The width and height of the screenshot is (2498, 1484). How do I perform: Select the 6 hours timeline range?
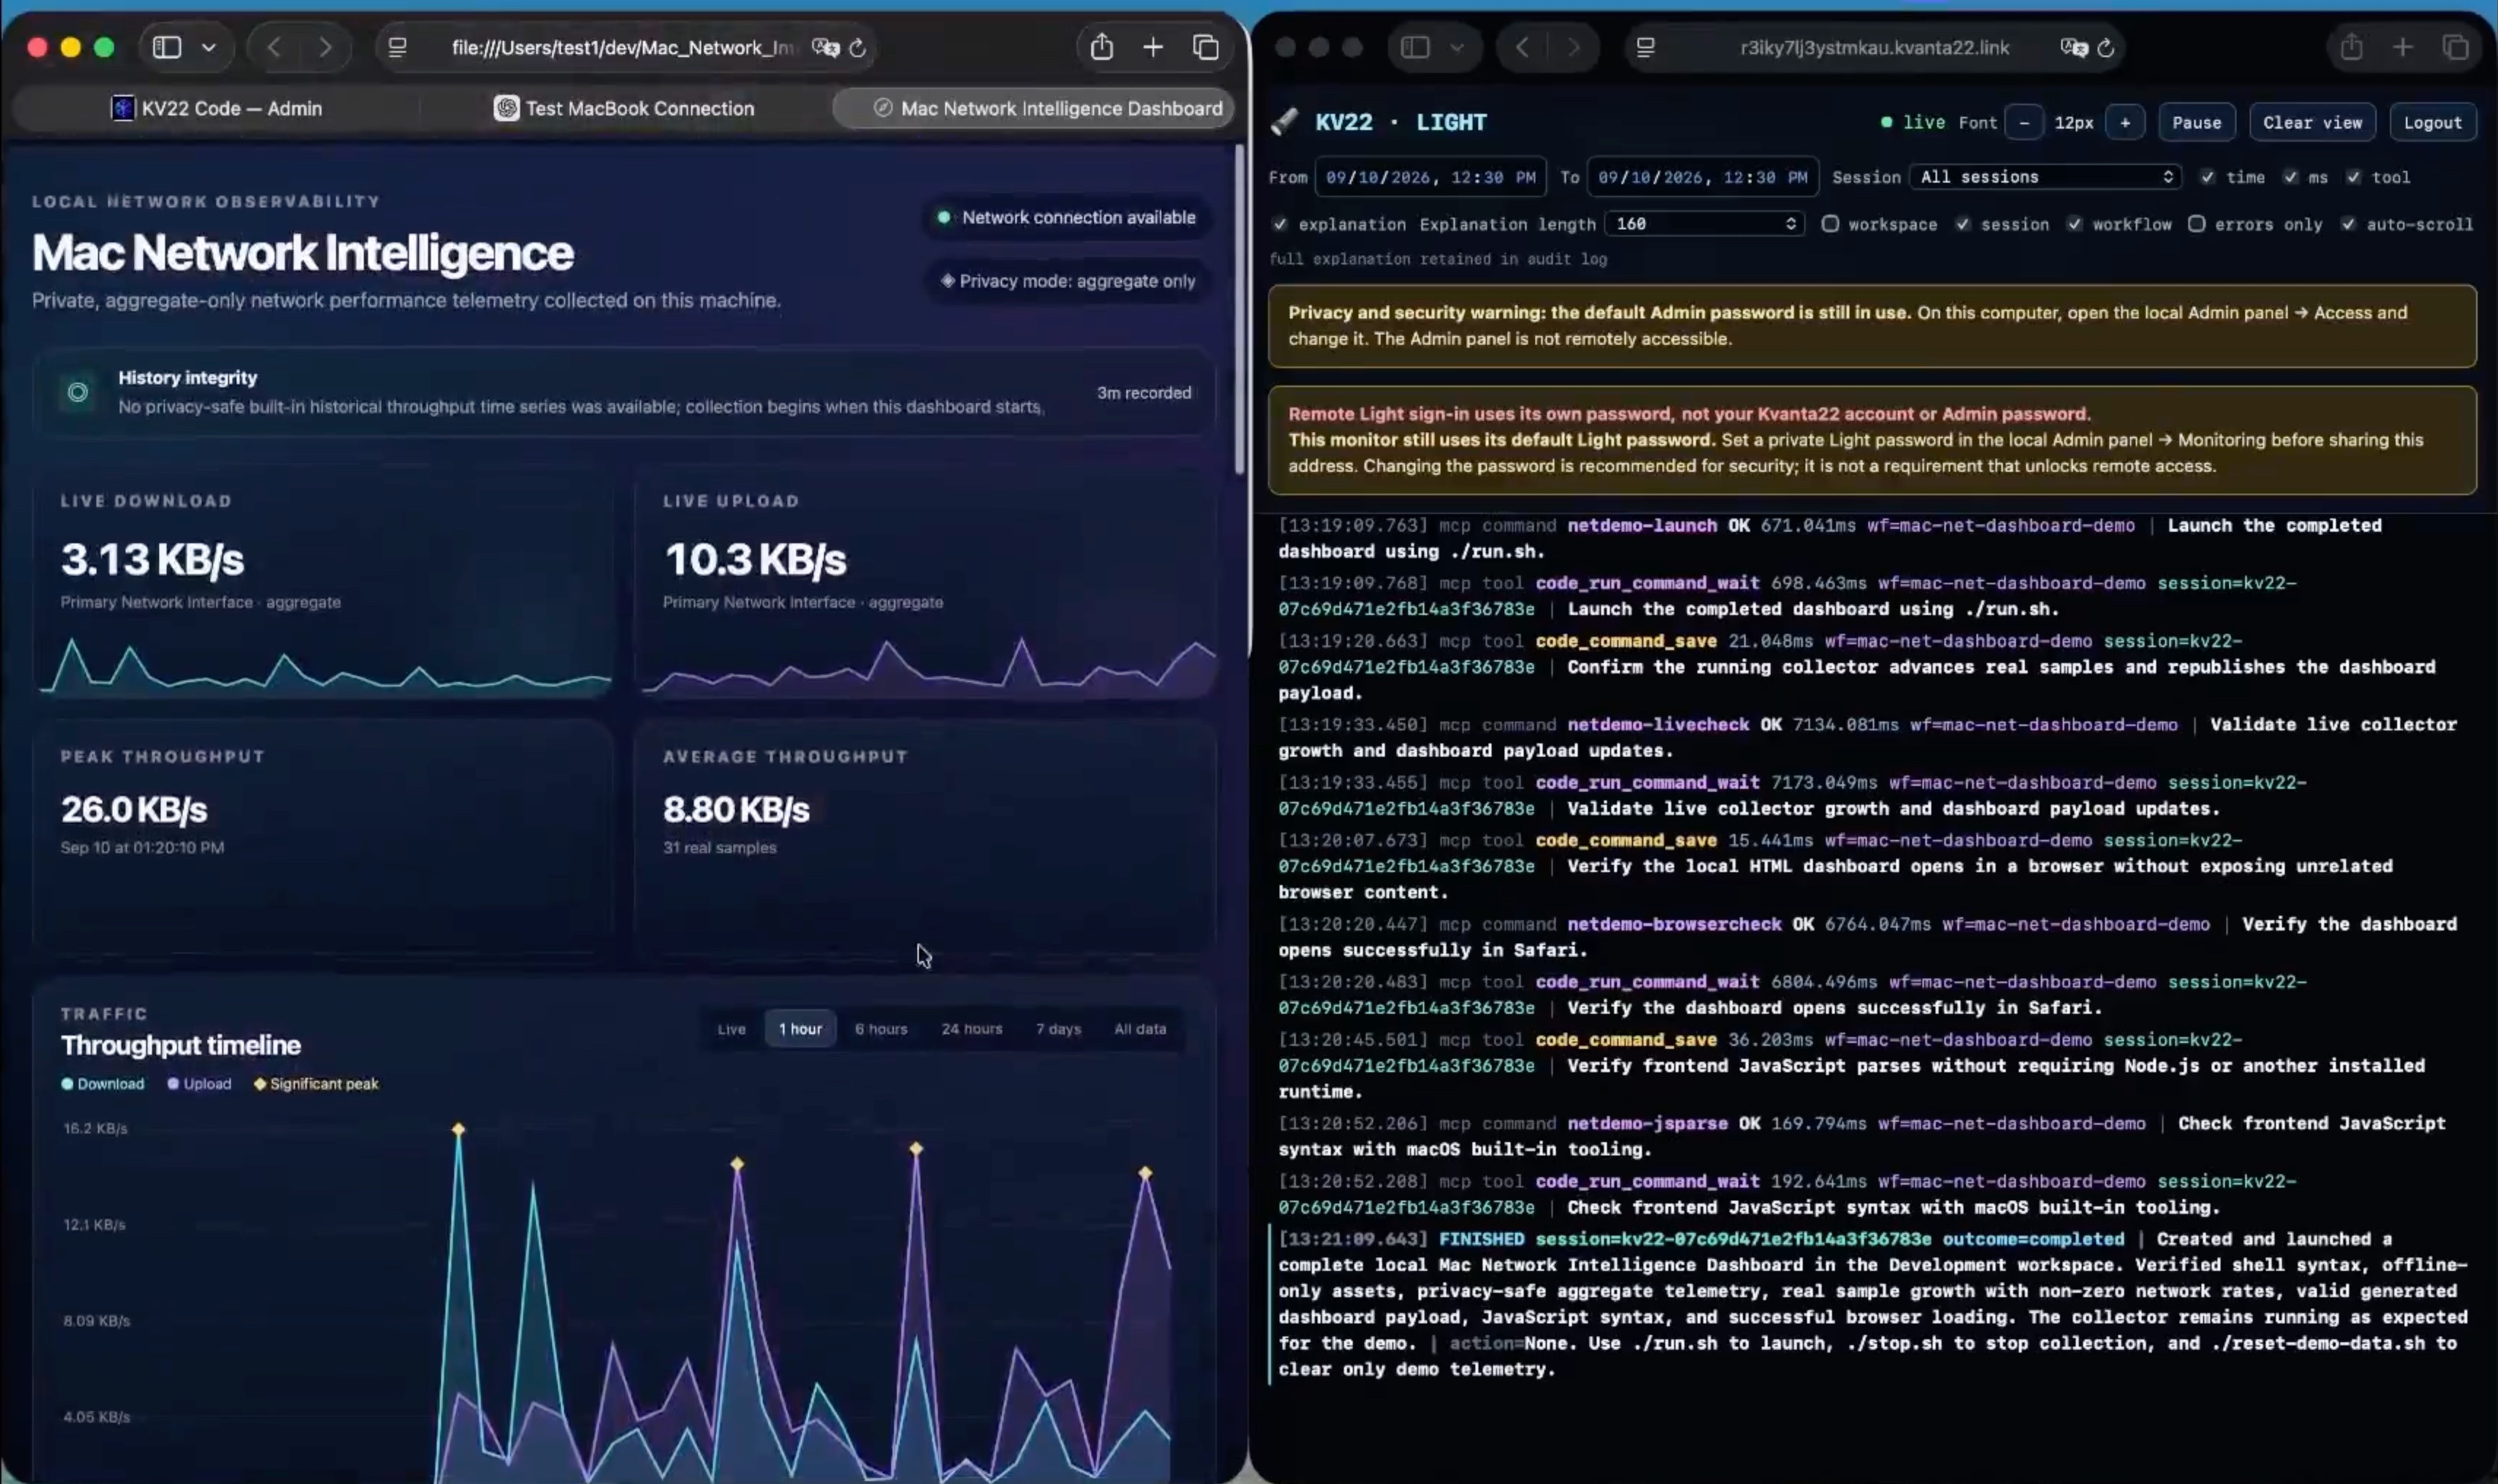tap(880, 1028)
